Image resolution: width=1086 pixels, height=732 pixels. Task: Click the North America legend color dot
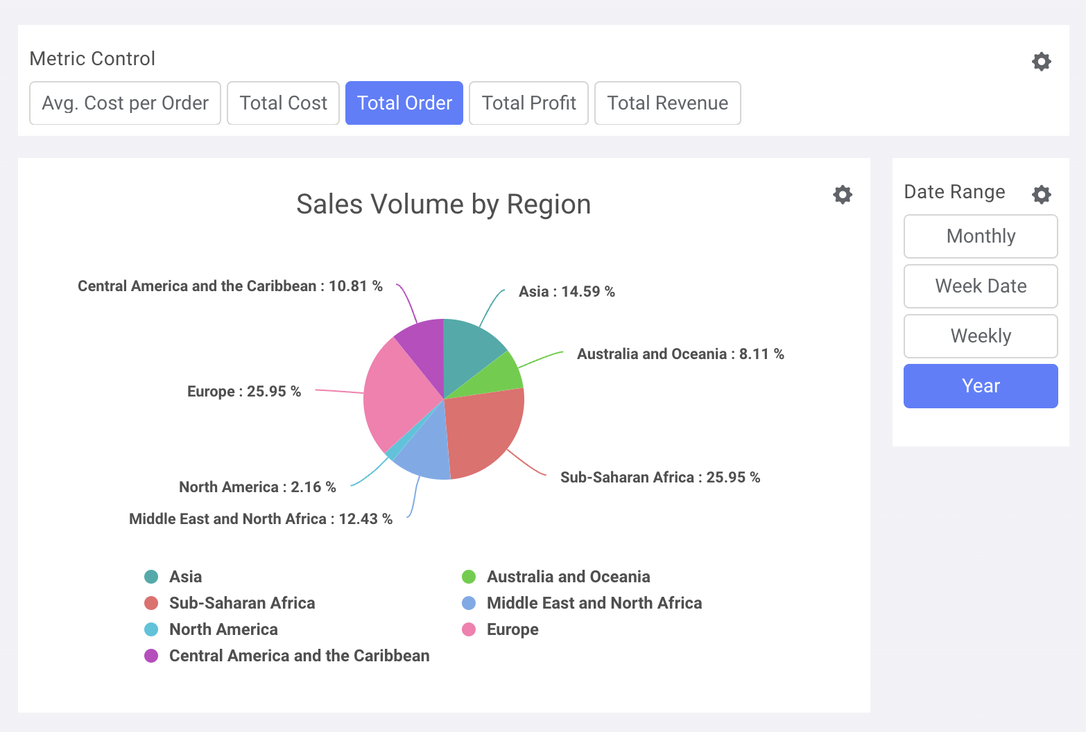[151, 629]
